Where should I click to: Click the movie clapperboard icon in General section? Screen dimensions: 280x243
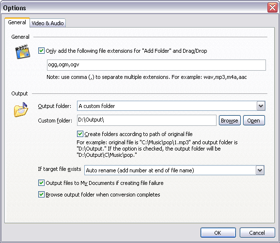[x=22, y=52]
